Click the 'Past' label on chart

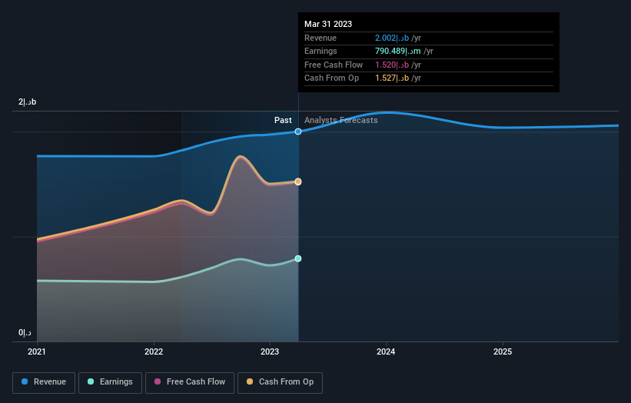pos(283,121)
